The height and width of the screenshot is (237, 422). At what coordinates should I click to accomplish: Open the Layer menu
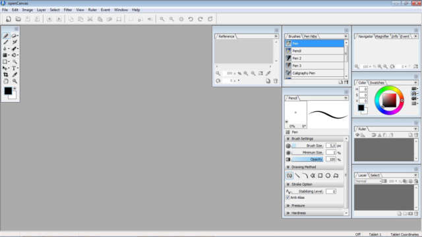click(41, 10)
